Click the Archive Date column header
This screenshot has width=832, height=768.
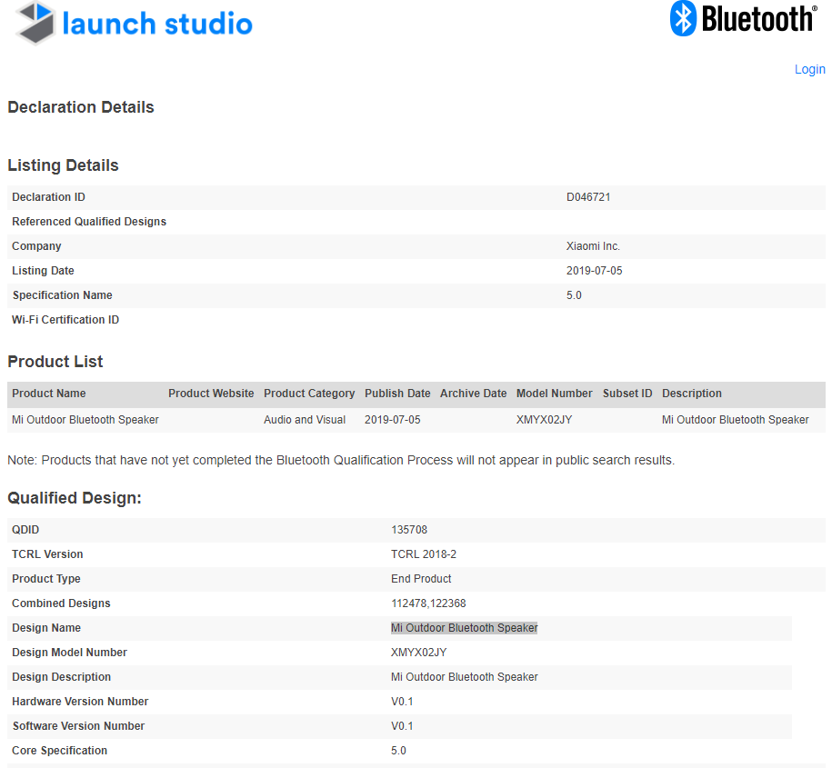(x=473, y=394)
